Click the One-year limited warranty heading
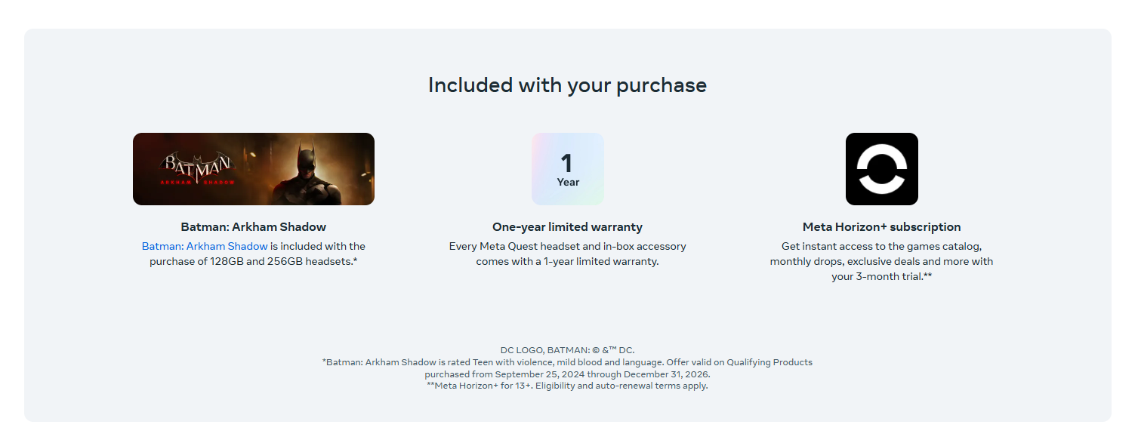The height and width of the screenshot is (446, 1138). tap(567, 226)
